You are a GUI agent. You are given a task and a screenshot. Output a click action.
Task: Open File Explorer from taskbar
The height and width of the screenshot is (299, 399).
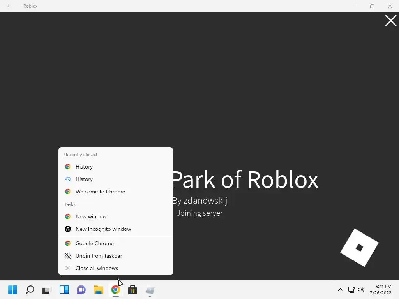[x=99, y=290]
